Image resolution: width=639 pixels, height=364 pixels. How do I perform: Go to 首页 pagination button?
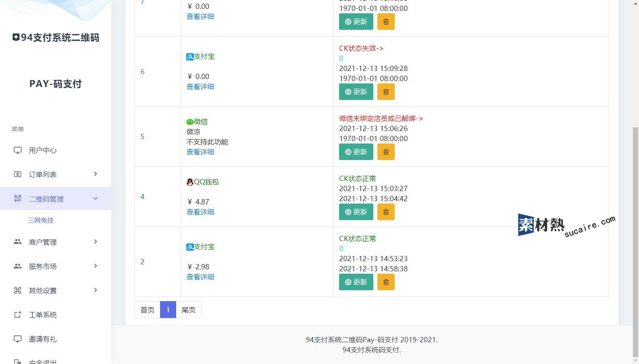148,310
